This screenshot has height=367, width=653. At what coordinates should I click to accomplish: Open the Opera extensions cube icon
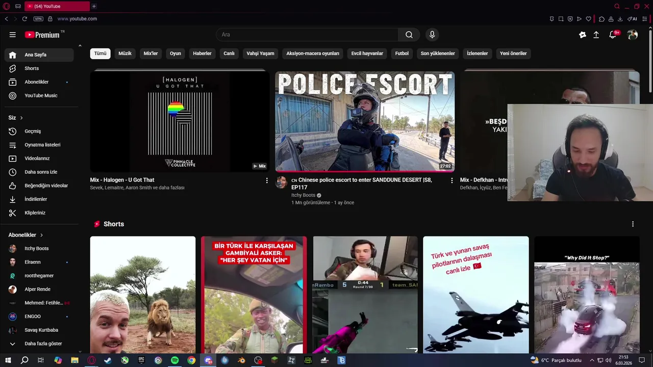pyautogui.click(x=601, y=19)
